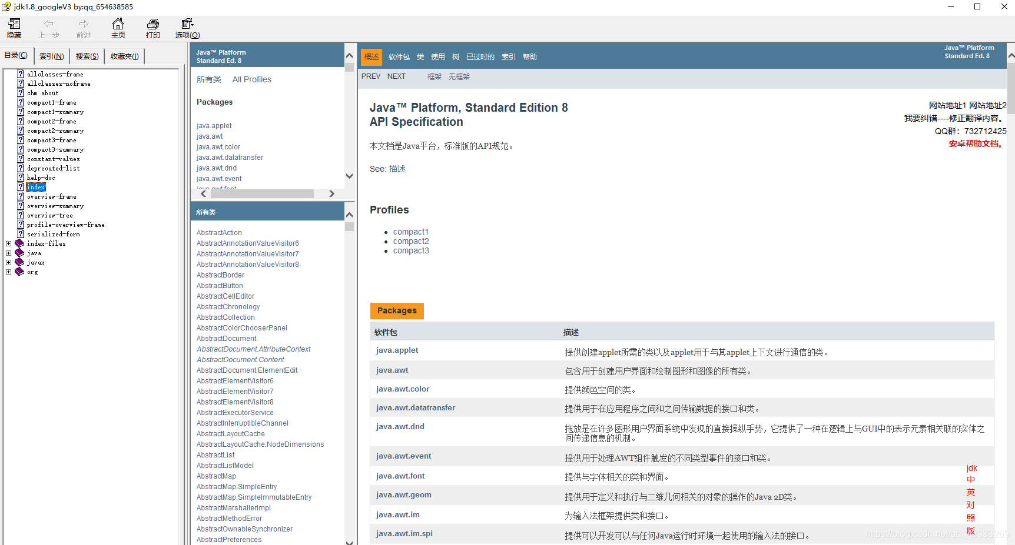
Task: Expand the org tree node
Action: pos(8,272)
